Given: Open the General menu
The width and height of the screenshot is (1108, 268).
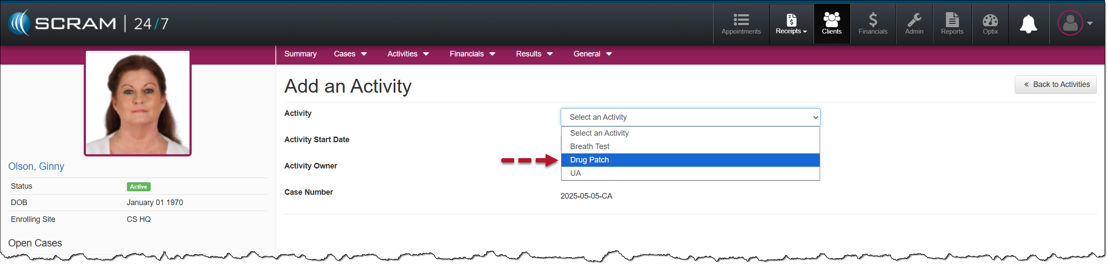Looking at the screenshot, I should click(x=592, y=54).
